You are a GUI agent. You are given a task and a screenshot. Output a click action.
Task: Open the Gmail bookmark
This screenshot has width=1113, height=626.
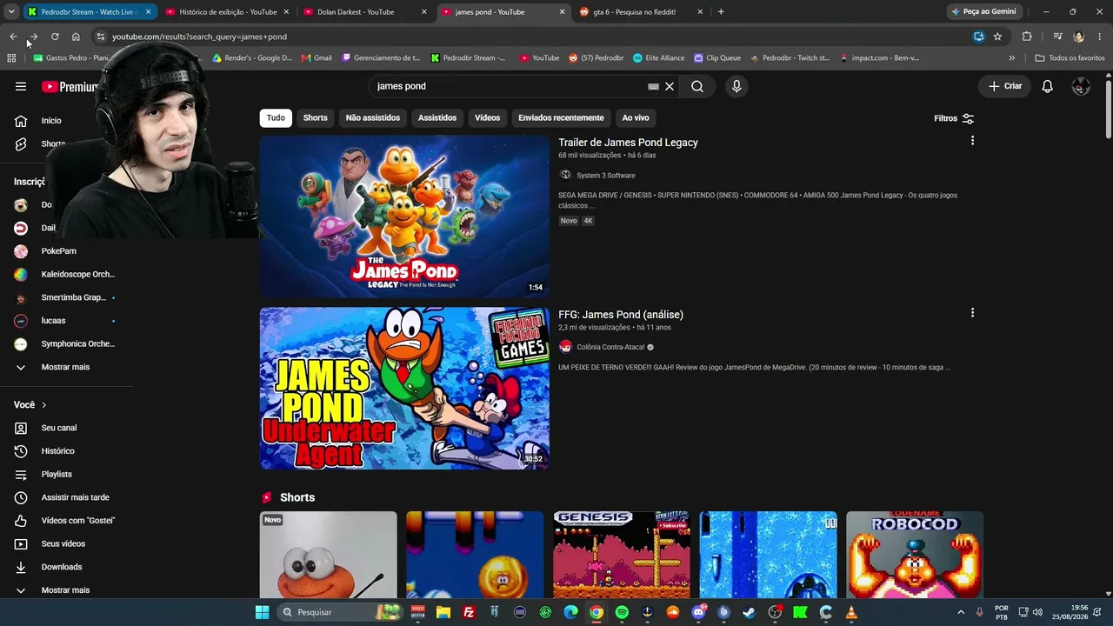[317, 58]
